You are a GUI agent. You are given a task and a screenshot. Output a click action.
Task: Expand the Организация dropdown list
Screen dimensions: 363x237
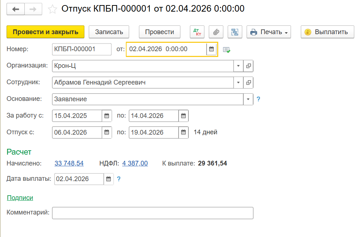coord(238,66)
